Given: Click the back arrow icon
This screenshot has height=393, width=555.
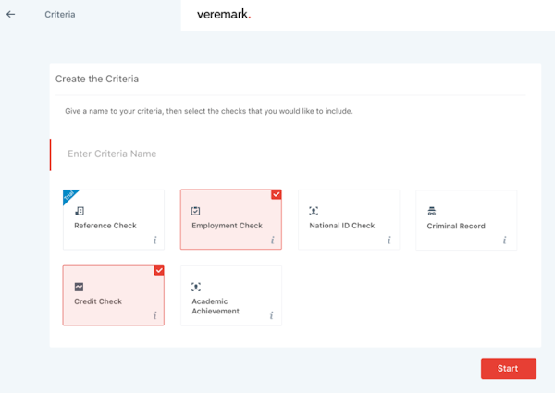Looking at the screenshot, I should [x=11, y=15].
